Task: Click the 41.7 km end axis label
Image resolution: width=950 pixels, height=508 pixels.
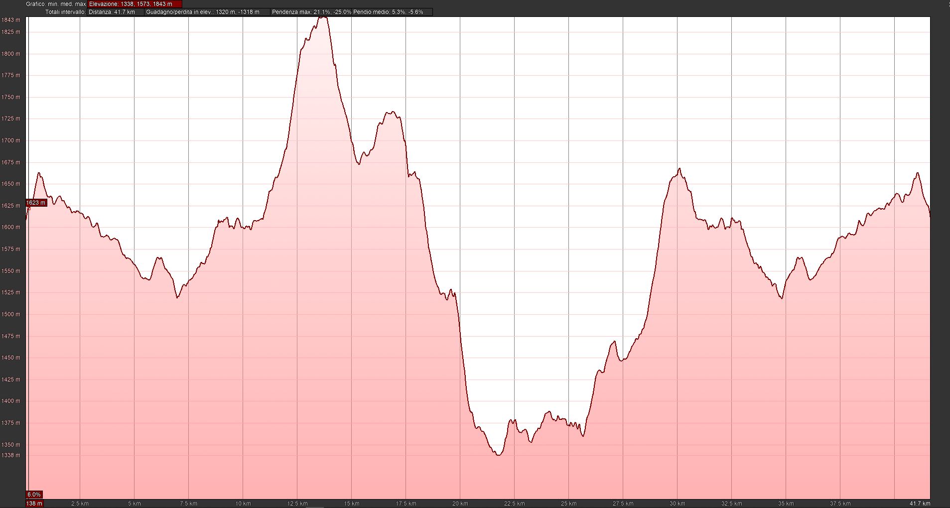Action: point(920,504)
